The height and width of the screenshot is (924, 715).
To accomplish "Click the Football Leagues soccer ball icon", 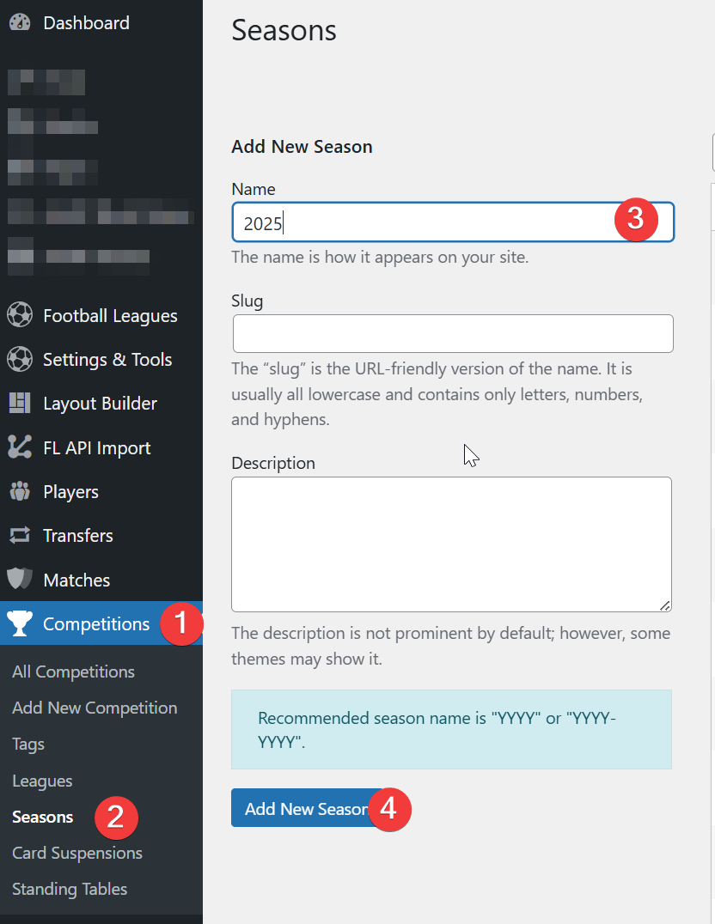I will 20,315.
